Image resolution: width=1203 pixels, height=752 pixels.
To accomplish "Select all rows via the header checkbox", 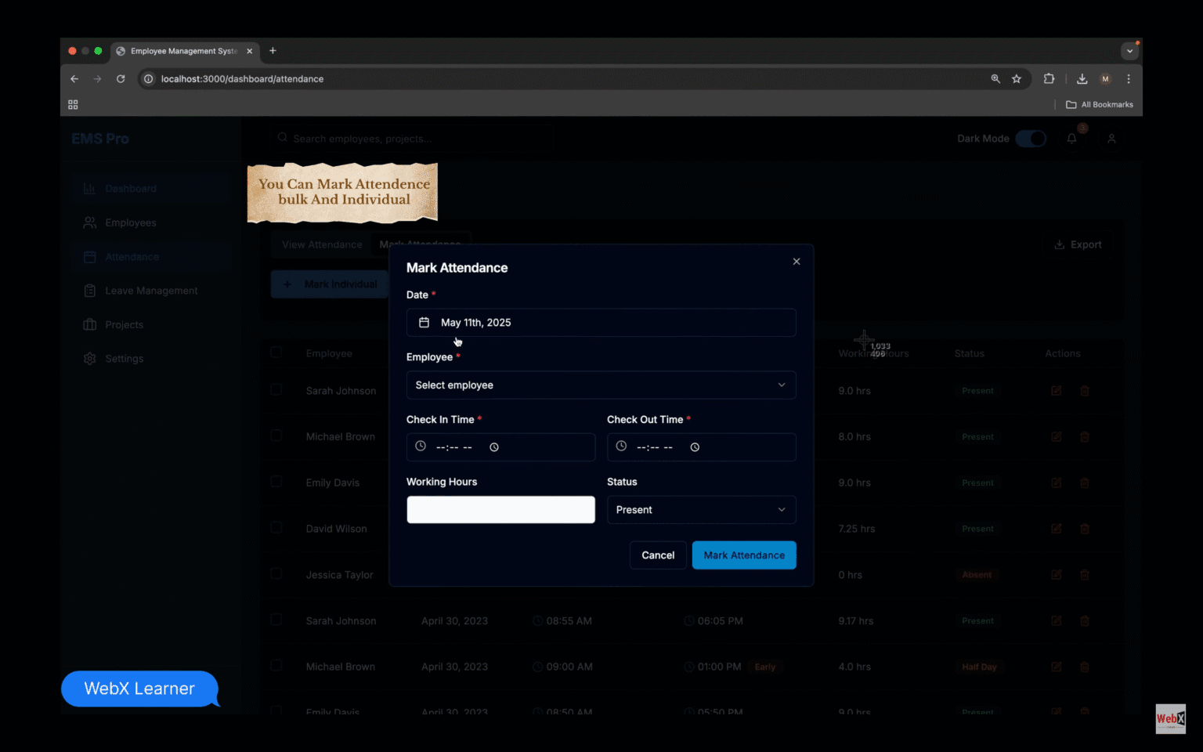I will tap(276, 352).
